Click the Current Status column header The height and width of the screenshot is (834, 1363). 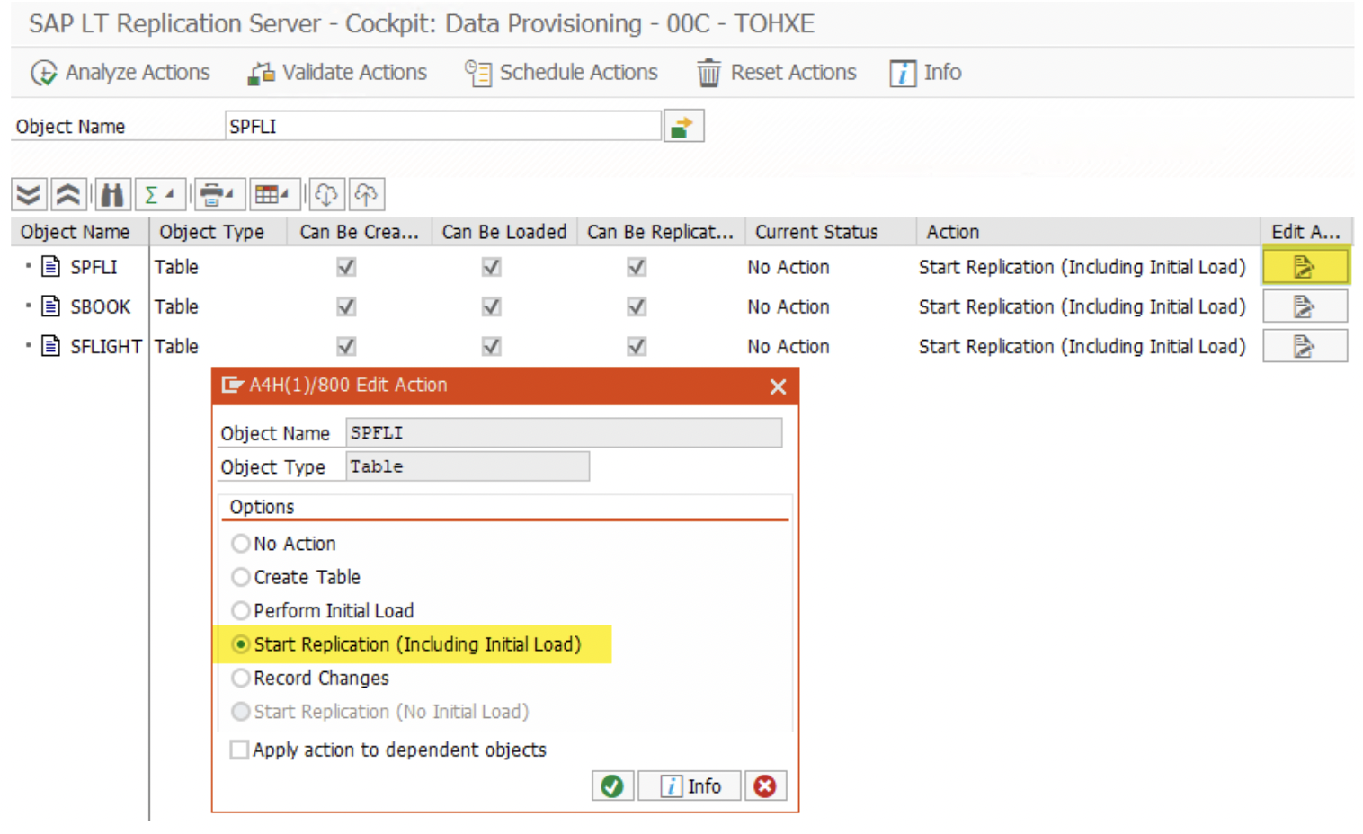pos(831,232)
